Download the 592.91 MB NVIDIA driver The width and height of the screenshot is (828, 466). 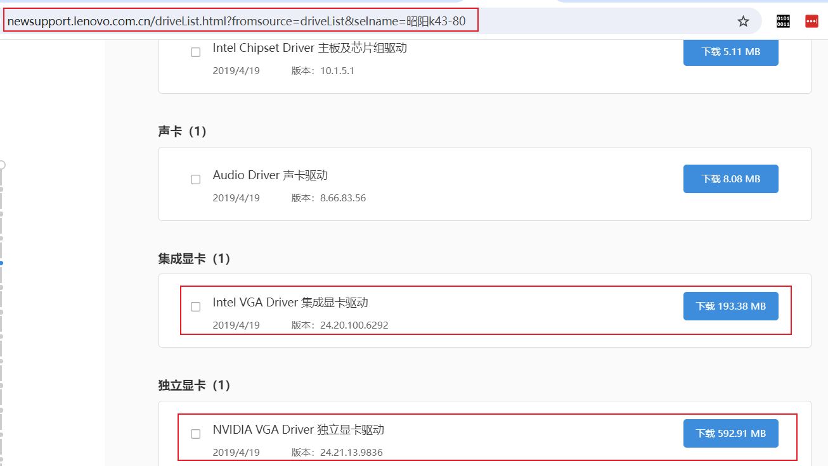[730, 434]
